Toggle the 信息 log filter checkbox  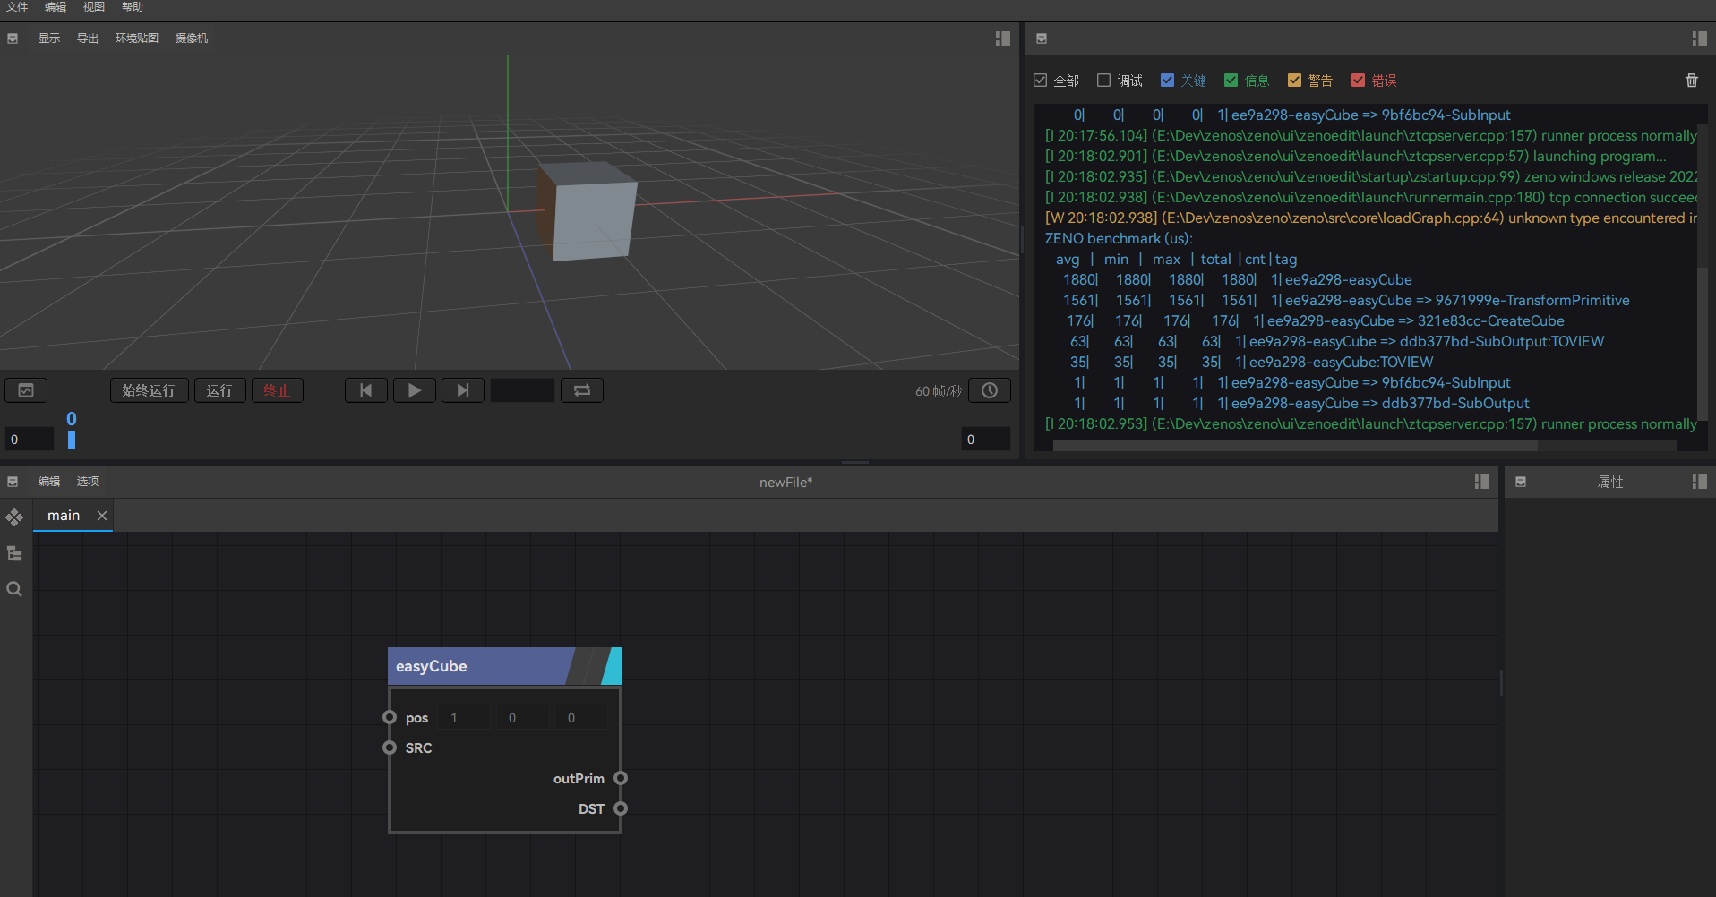pyautogui.click(x=1231, y=81)
